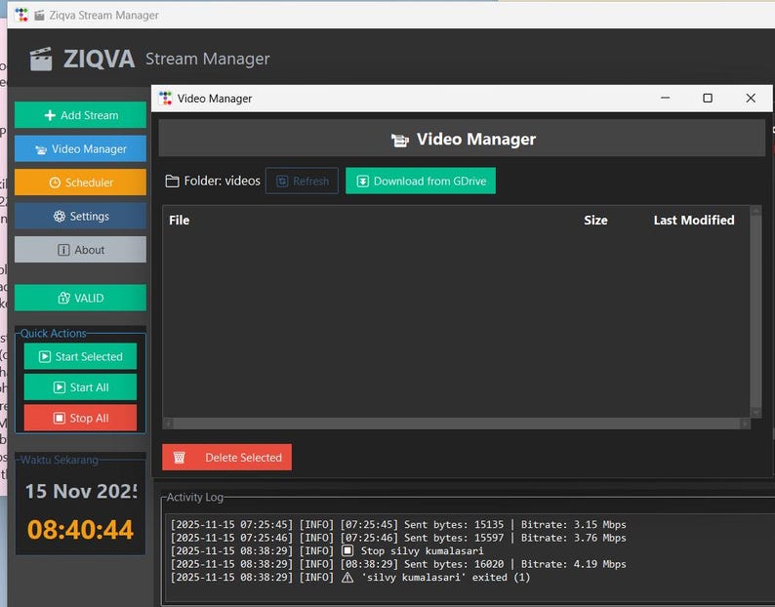This screenshot has width=775, height=607.
Task: Click the Video Manager window title icon
Action: click(165, 98)
